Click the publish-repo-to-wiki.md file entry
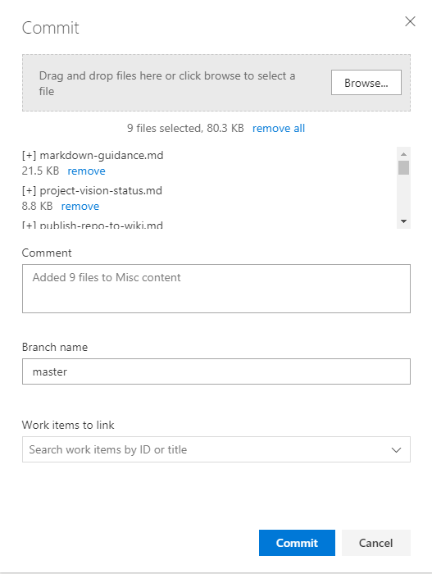The image size is (432, 574). tap(93, 225)
